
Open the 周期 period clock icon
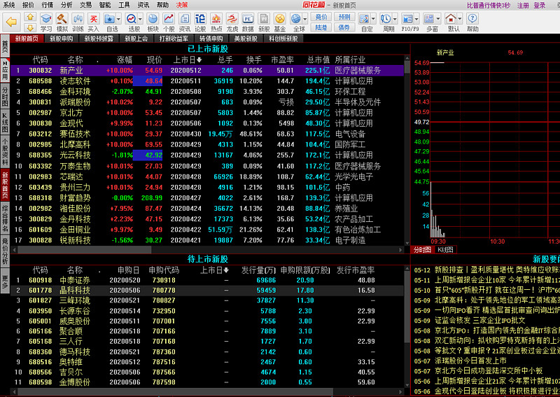[386, 22]
